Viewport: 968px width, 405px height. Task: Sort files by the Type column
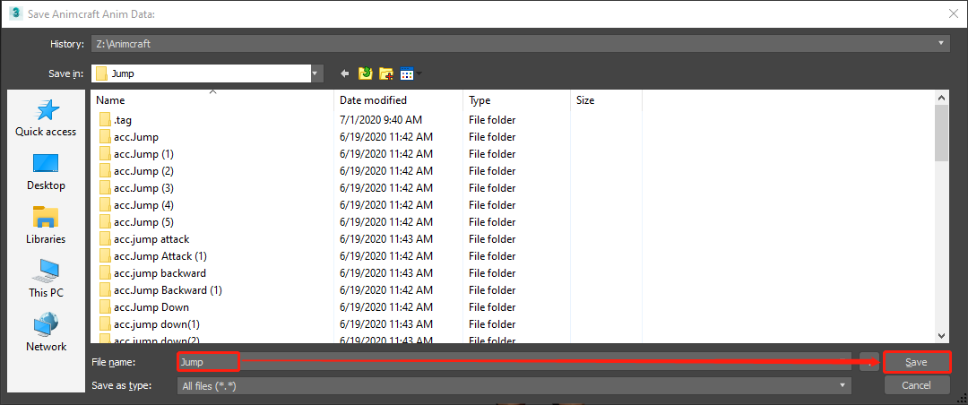[517, 100]
